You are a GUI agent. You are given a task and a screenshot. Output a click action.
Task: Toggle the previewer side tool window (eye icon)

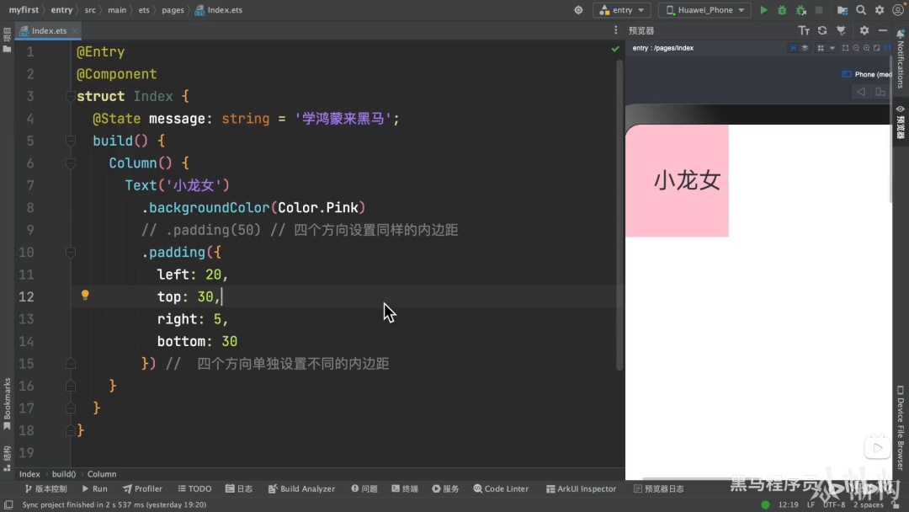(901, 124)
